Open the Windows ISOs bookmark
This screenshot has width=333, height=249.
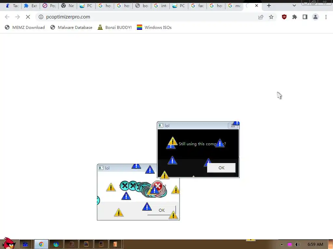click(x=154, y=27)
